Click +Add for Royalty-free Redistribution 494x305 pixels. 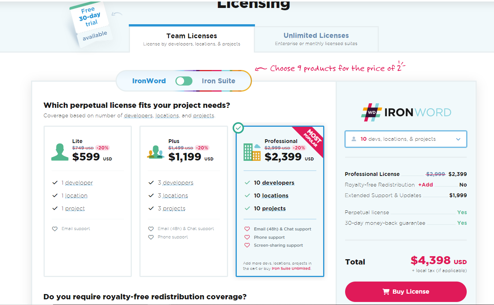point(425,185)
